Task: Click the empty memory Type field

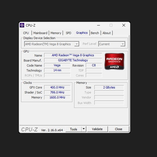Action: (x=109, y=92)
